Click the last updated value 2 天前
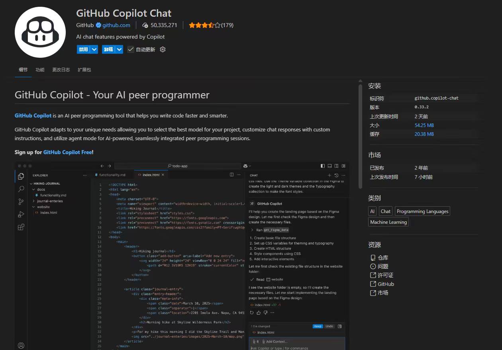Viewport: 502px width, 350px height. pyautogui.click(x=421, y=117)
